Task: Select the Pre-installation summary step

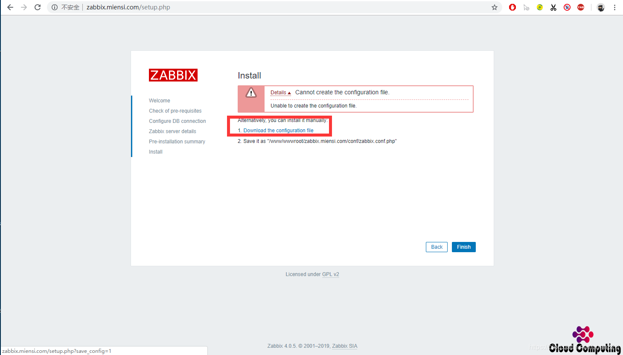Action: (177, 142)
